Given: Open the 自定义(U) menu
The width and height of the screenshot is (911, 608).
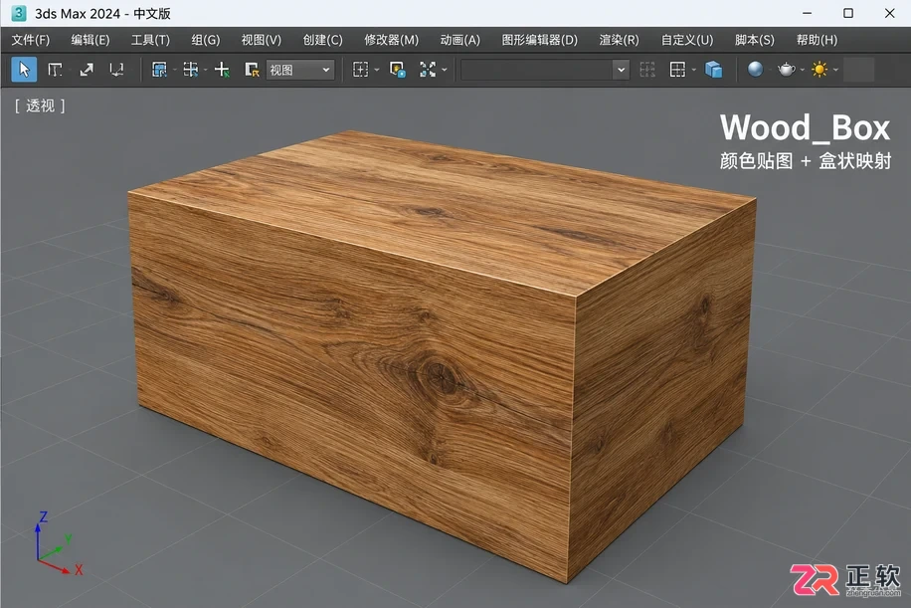Looking at the screenshot, I should (x=687, y=40).
